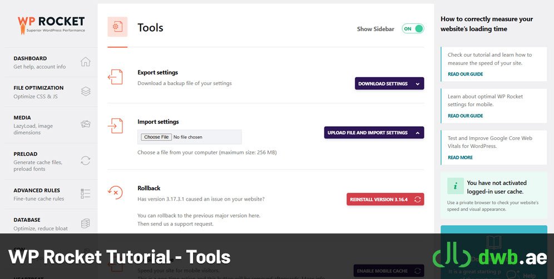Image resolution: width=554 pixels, height=279 pixels.
Task: Click the 'Rollback' heading
Action: coord(149,188)
